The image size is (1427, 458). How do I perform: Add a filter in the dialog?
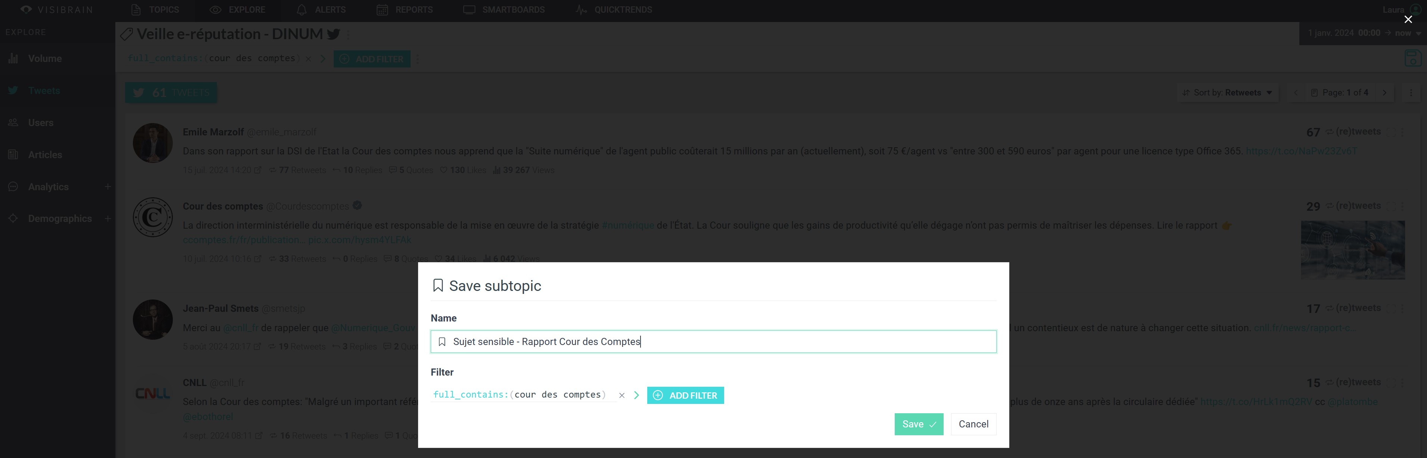tap(685, 395)
